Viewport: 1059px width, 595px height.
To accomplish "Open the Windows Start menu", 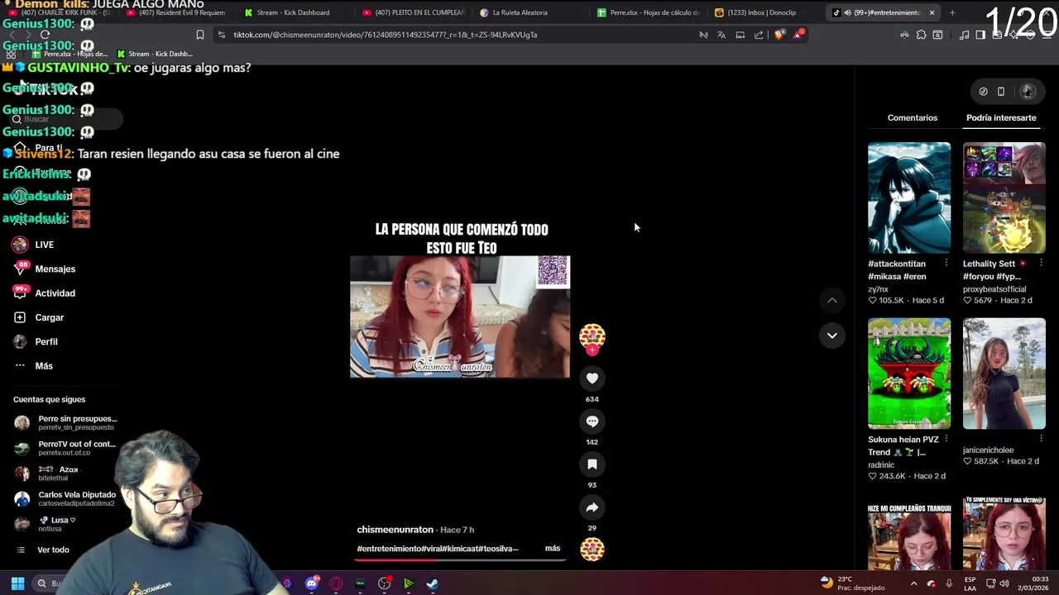I will coord(17,583).
